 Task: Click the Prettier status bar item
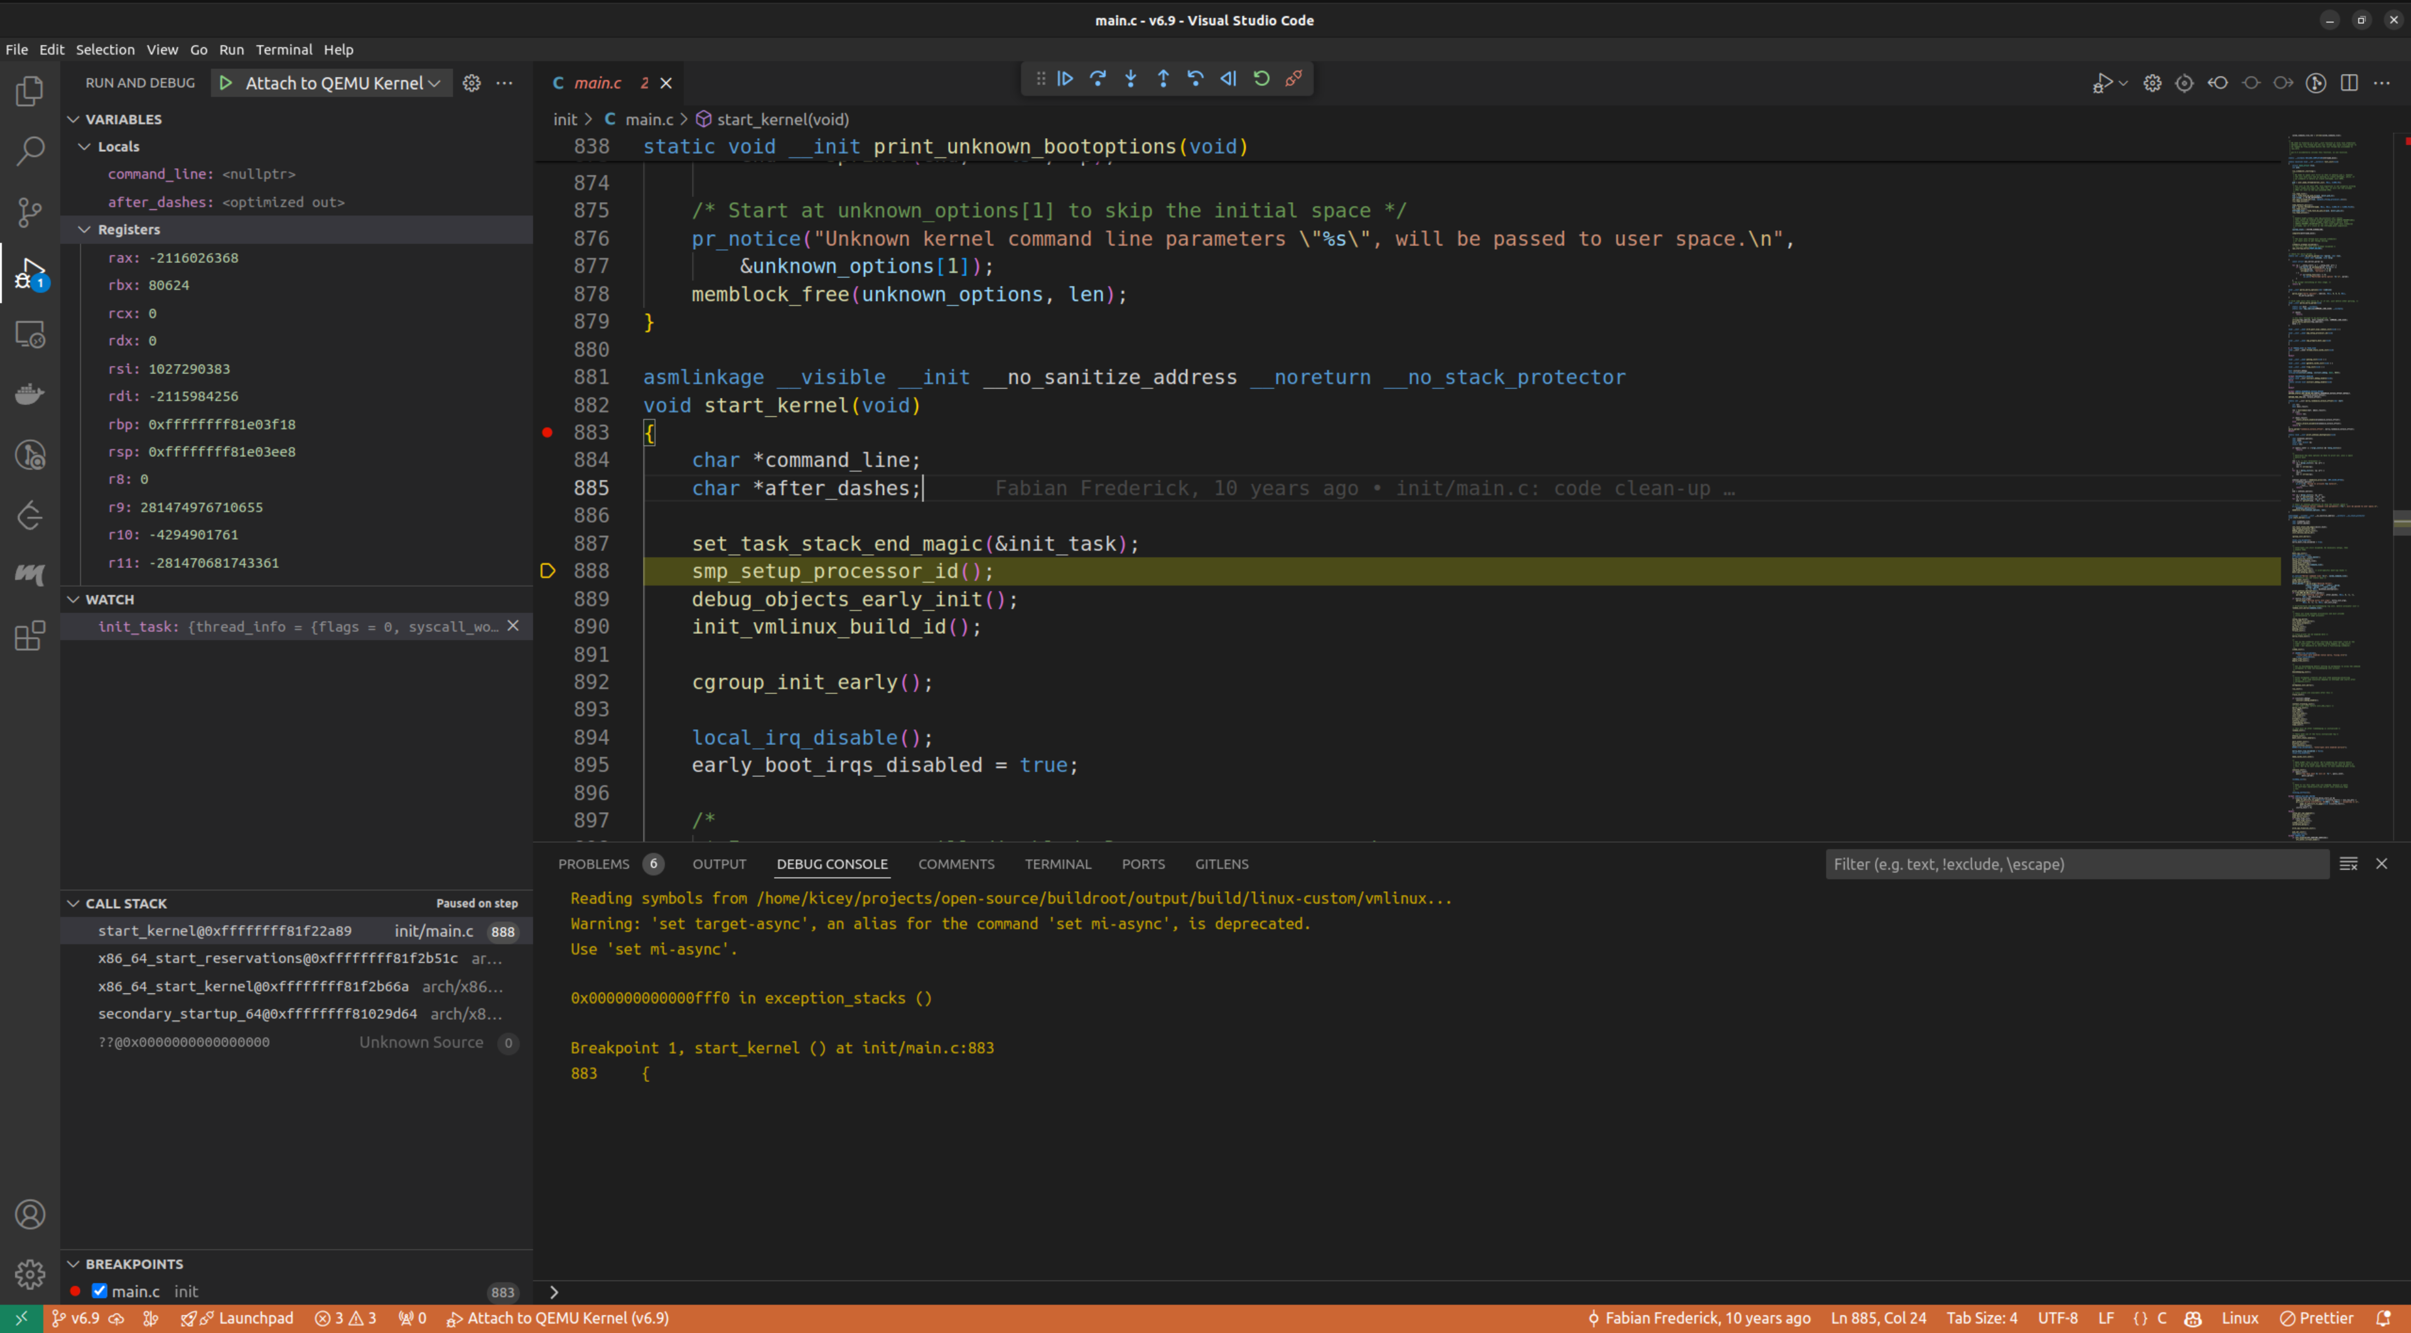pyautogui.click(x=2316, y=1318)
